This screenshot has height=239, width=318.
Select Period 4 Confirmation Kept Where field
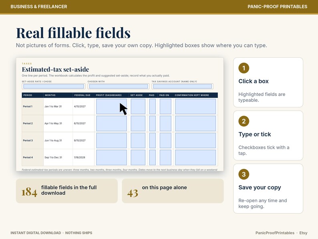click(x=195, y=157)
